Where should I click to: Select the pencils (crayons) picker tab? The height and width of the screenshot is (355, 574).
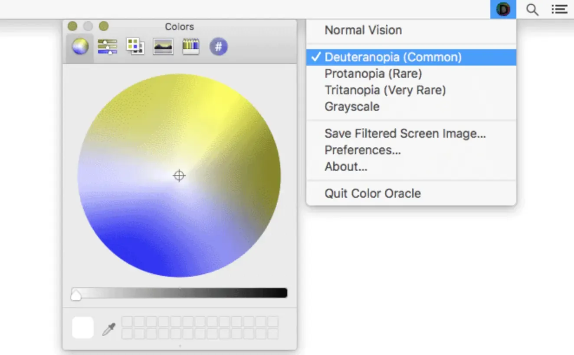tap(191, 46)
